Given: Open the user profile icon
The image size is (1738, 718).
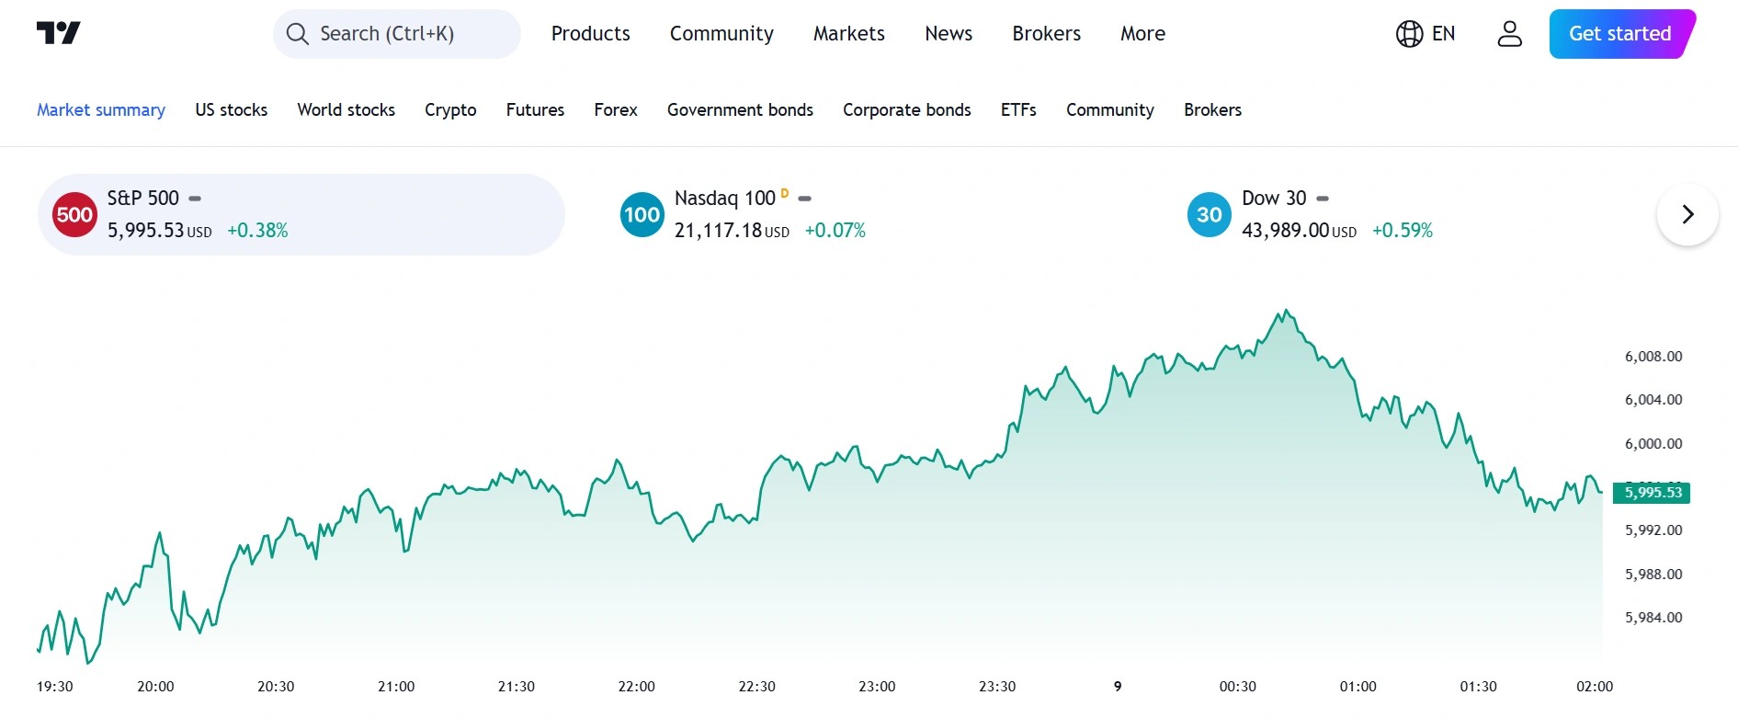Looking at the screenshot, I should tap(1509, 34).
